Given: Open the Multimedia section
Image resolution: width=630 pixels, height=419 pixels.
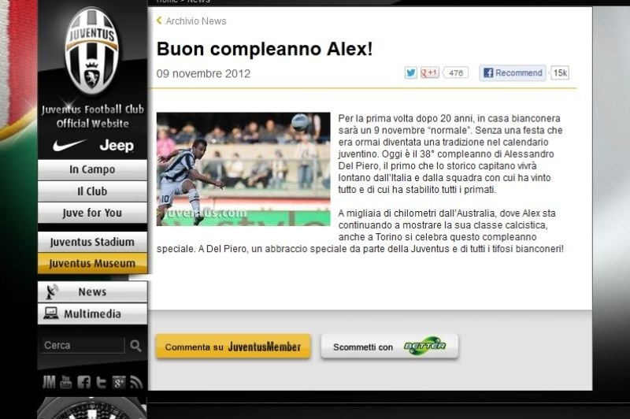Looking at the screenshot, I should 92,313.
